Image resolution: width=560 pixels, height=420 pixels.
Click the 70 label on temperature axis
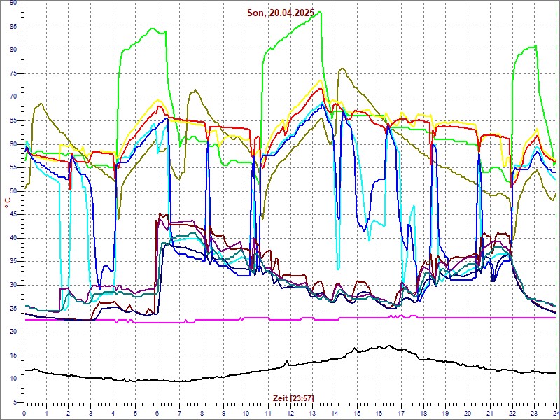(13, 97)
